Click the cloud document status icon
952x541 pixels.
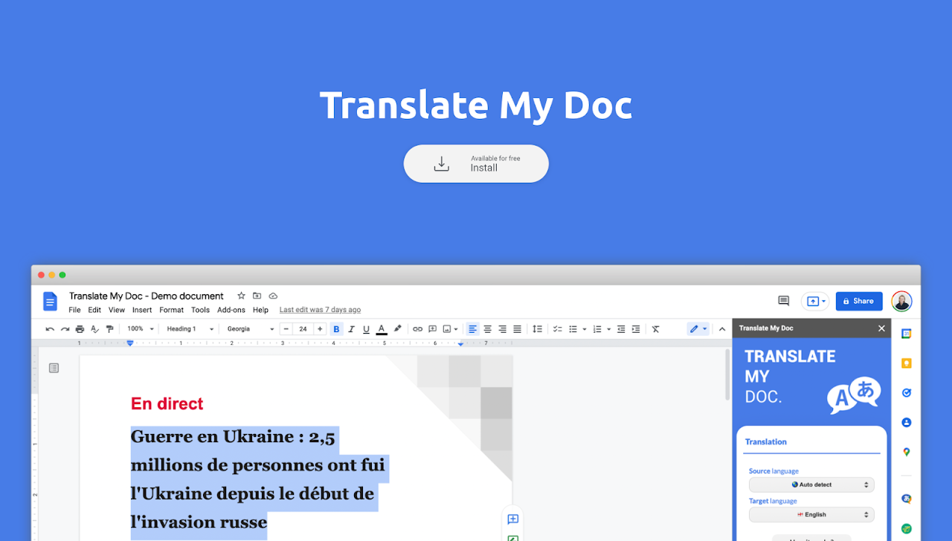[x=273, y=296]
